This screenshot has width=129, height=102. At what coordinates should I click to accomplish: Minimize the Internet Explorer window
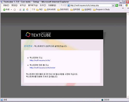pyautogui.click(x=121, y=2)
